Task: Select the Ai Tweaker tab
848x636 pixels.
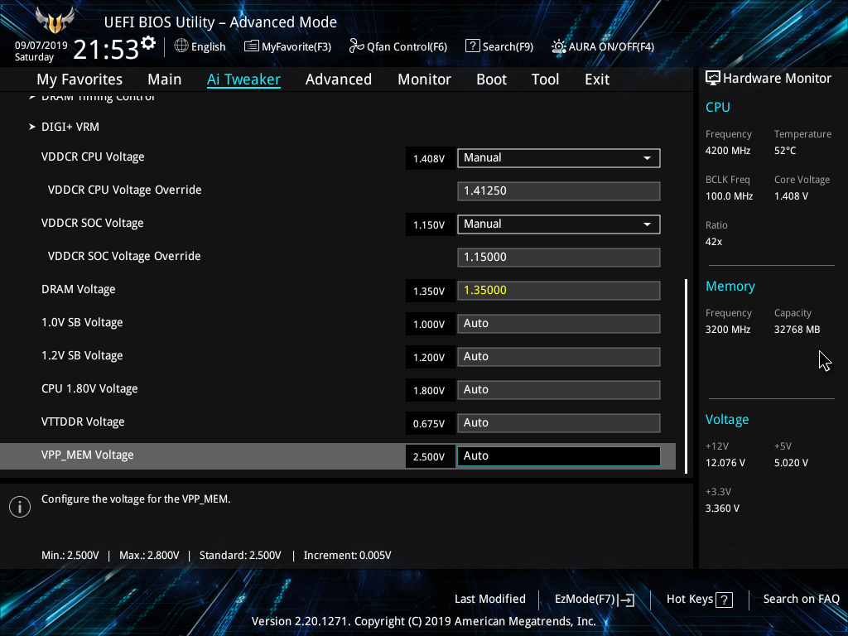Action: (x=243, y=79)
